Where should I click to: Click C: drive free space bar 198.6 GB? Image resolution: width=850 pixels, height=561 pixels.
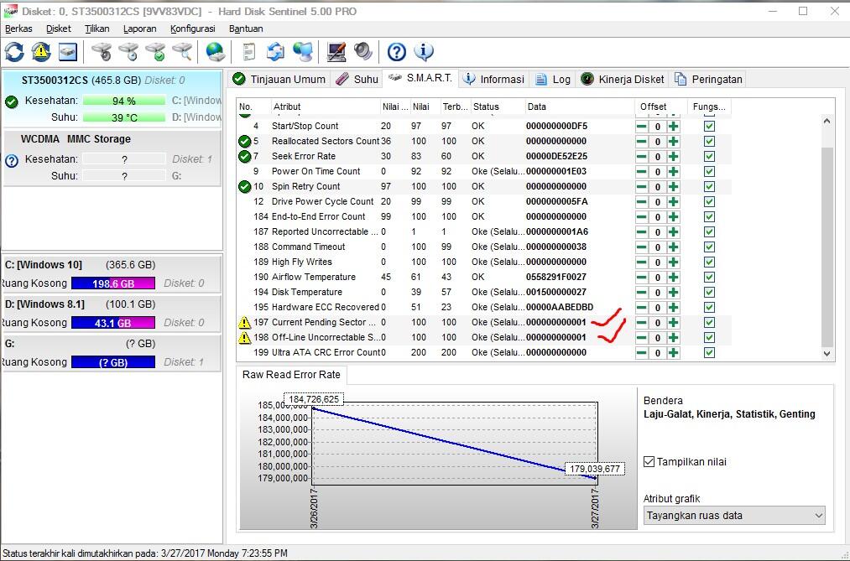[112, 283]
